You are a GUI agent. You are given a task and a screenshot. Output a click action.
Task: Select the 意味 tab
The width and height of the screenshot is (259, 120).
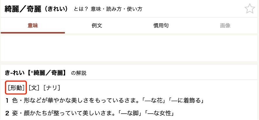33,26
